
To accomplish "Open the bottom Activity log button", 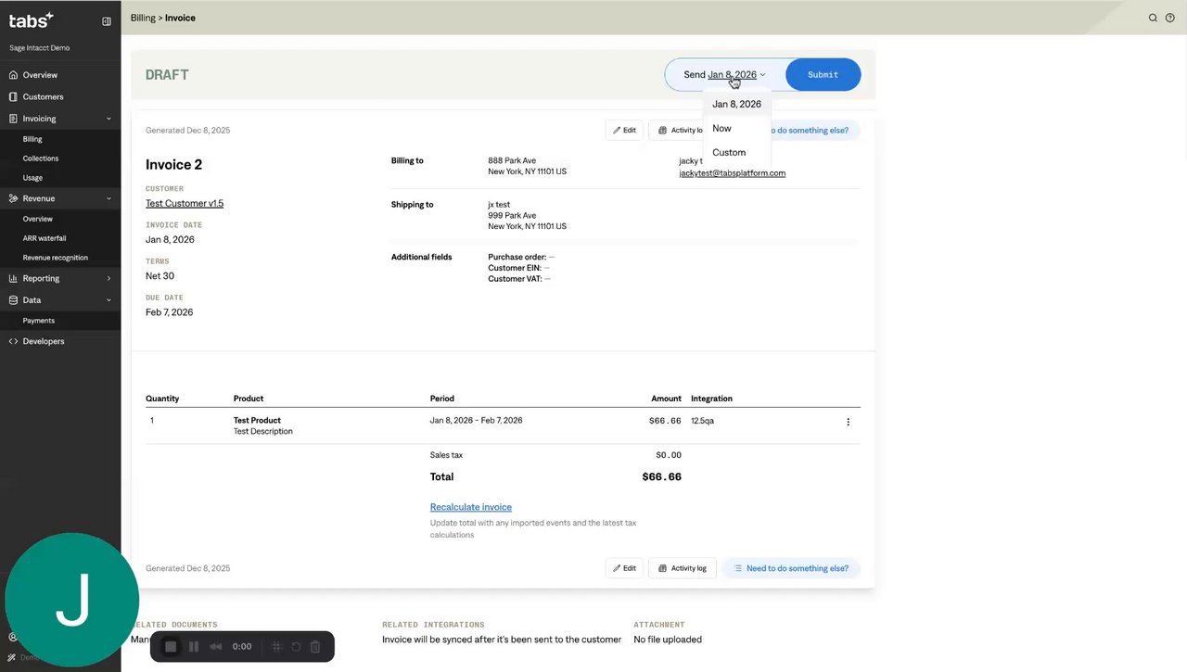I will coord(682,568).
